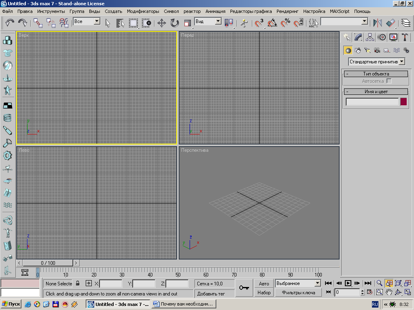Toggle the Window/Crossing selection mode
The width and height of the screenshot is (414, 310).
(146, 23)
